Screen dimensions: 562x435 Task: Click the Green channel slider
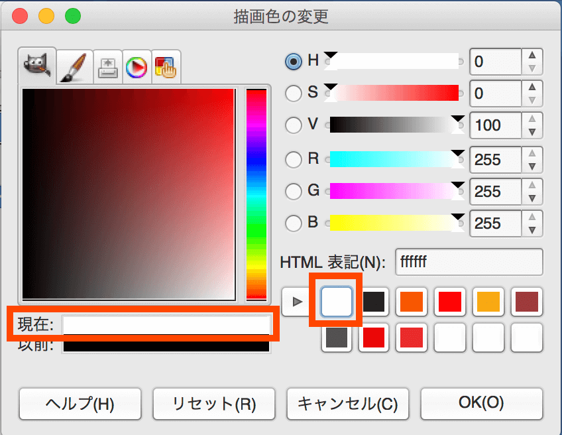(x=394, y=191)
